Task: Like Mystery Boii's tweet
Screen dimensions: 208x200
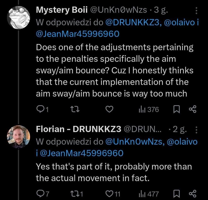Action: tap(110, 109)
